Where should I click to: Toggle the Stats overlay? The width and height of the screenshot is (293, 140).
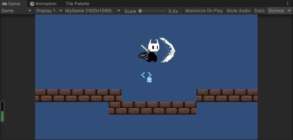[x=259, y=11]
